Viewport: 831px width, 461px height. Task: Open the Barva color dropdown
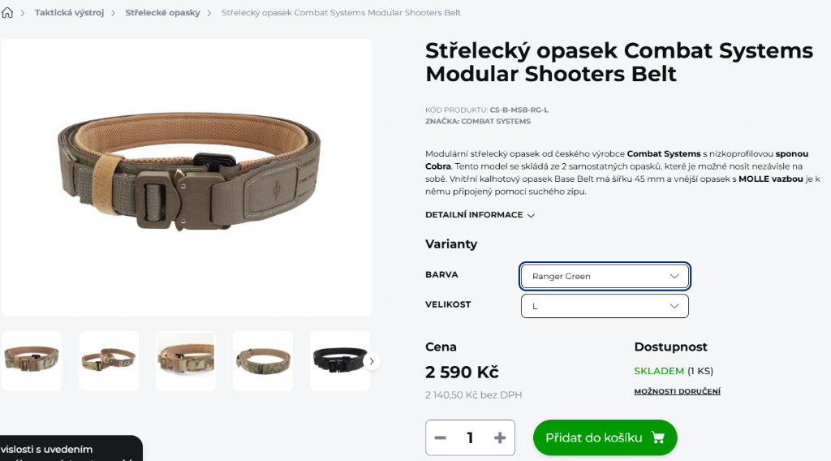605,276
